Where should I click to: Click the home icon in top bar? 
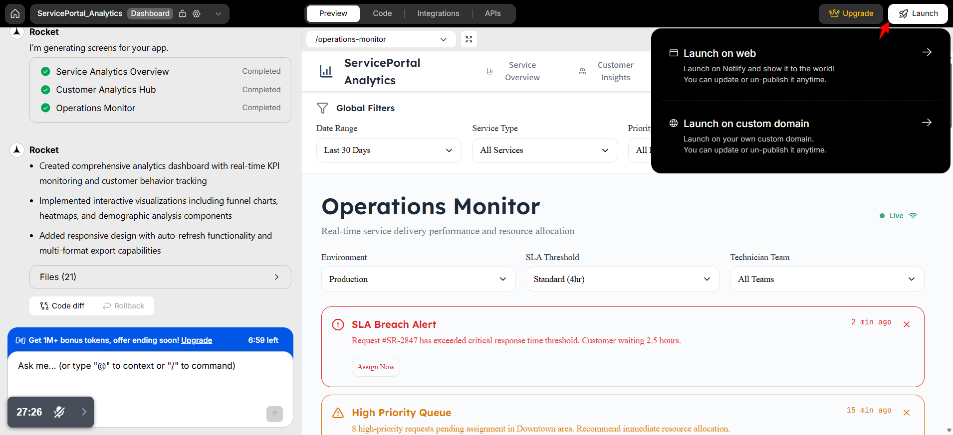tap(15, 13)
